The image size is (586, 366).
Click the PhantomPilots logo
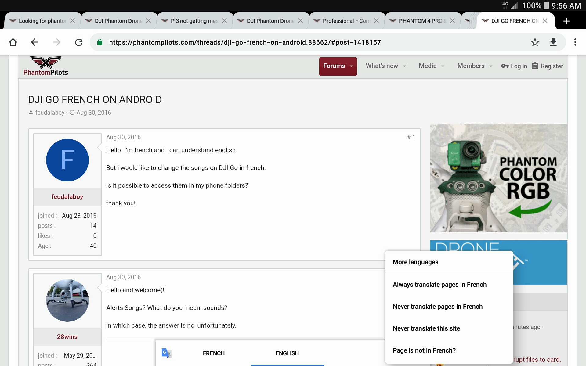(x=46, y=66)
